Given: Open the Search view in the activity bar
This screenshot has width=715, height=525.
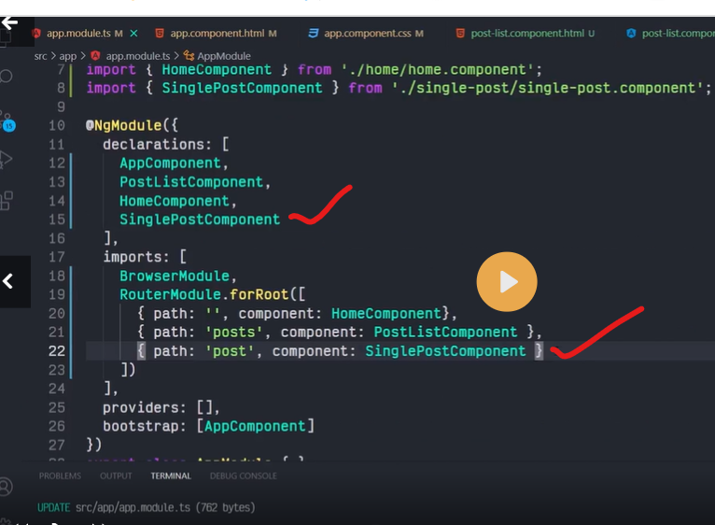Looking at the screenshot, I should point(7,77).
